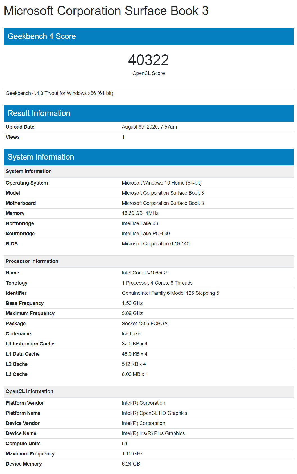297x474 pixels.
Task: Click the "Northbridge" label
Action: click(20, 223)
